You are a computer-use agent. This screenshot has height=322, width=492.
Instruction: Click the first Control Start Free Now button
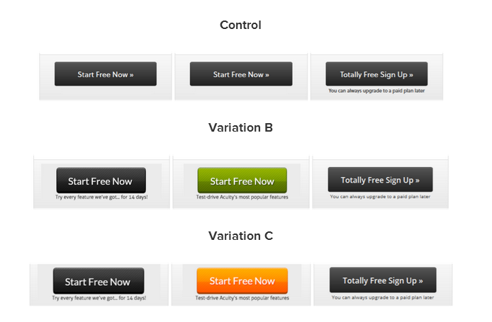point(106,74)
